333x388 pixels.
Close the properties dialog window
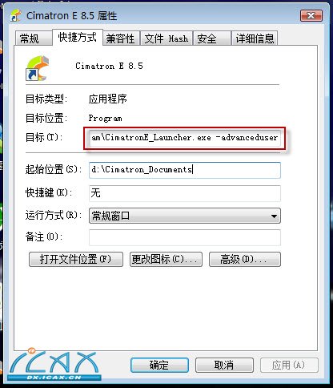[x=311, y=16]
